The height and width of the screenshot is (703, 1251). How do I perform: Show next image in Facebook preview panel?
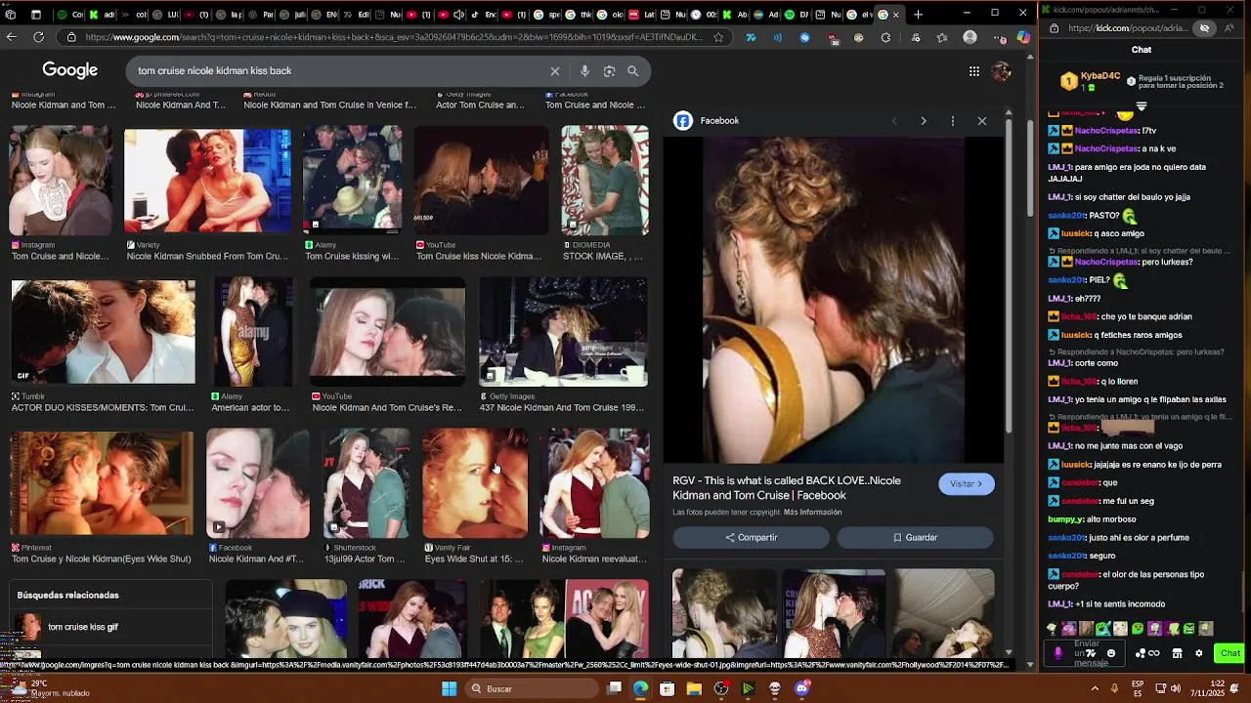pos(923,121)
